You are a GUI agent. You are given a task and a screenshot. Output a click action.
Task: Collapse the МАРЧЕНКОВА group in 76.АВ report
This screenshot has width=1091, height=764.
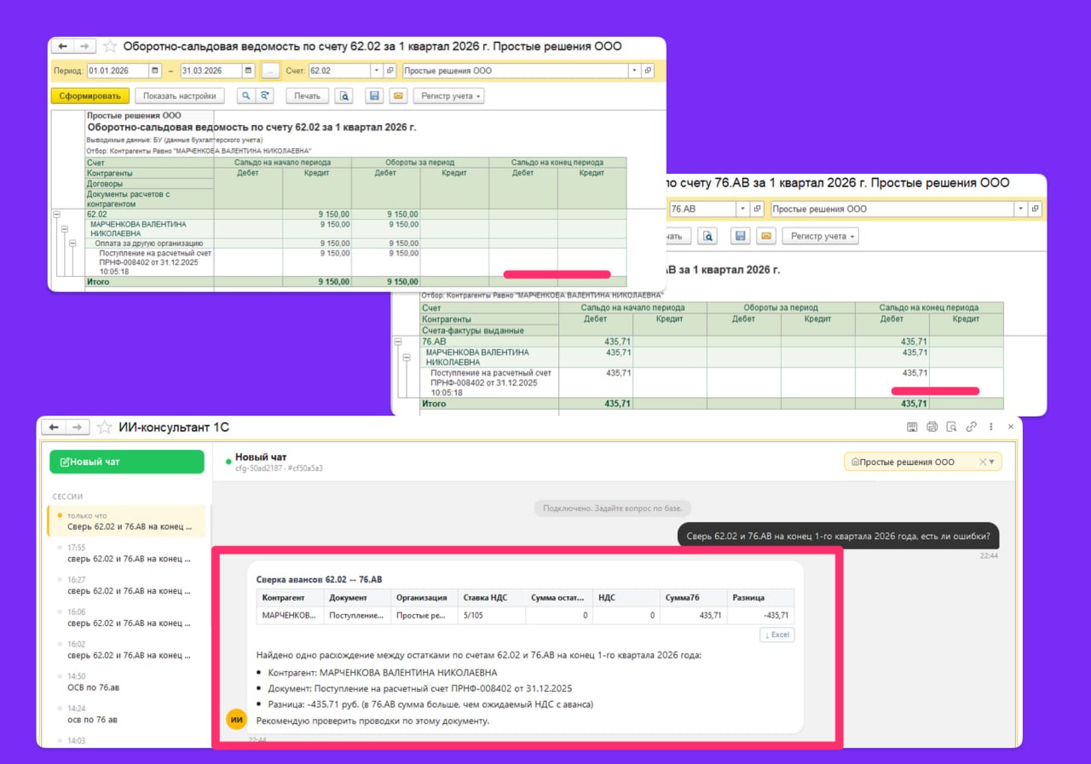point(407,357)
